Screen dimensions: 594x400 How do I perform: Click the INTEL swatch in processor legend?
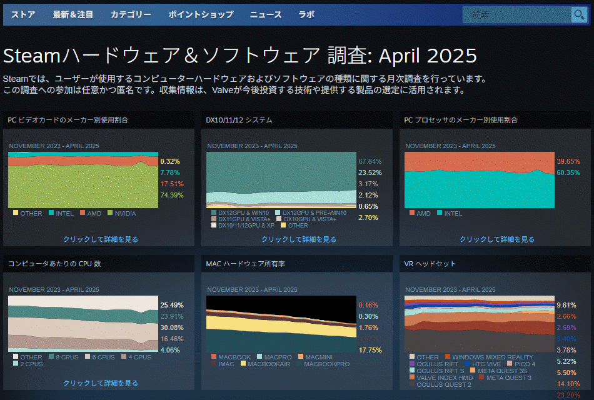[x=440, y=212]
